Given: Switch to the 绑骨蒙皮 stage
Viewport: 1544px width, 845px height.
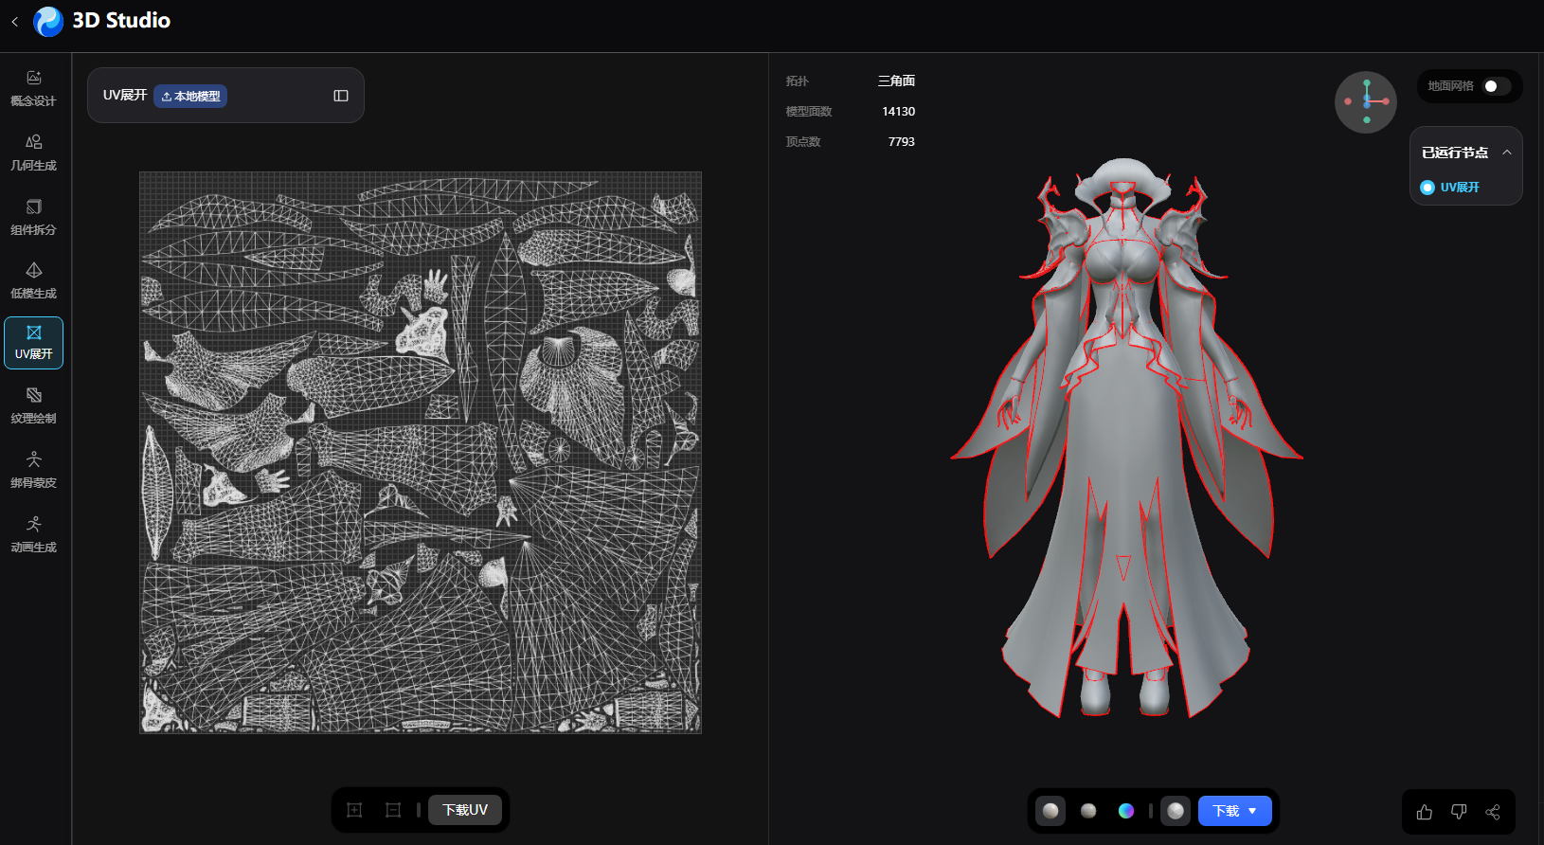Looking at the screenshot, I should tap(34, 470).
